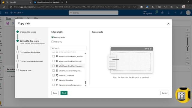
Task: Check the Website.Suppliers checkbox
Action: [53, 80]
